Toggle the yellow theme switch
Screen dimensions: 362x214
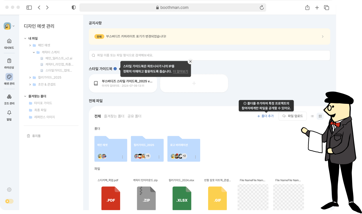coord(9,201)
